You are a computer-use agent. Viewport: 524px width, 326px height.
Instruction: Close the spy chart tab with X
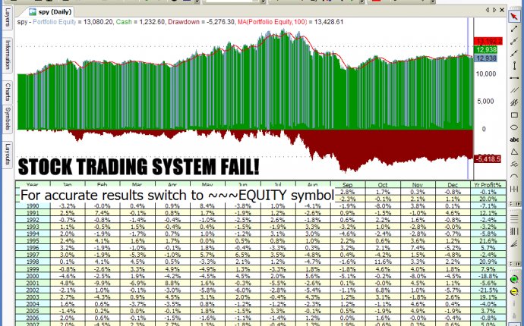(x=502, y=10)
